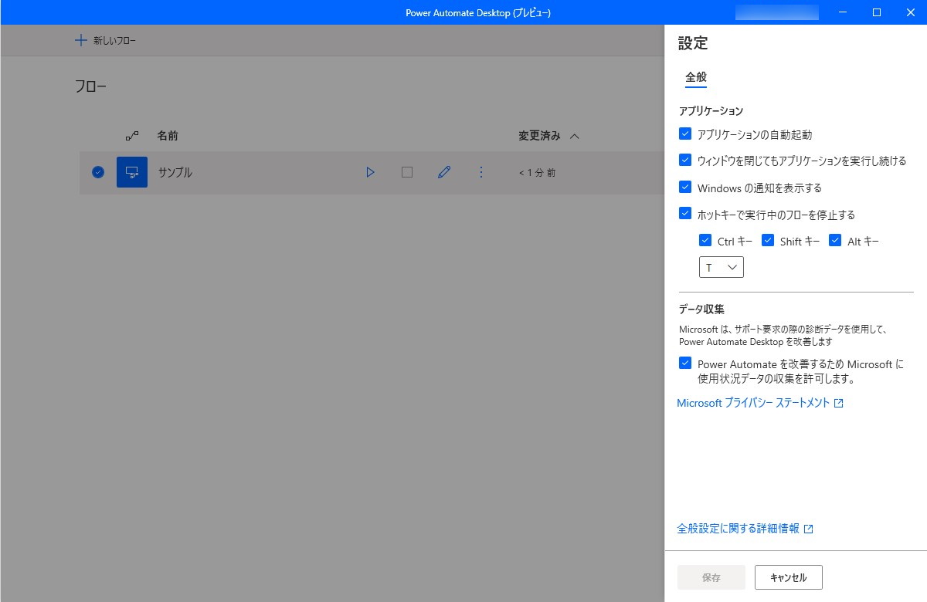
Task: Click the plus icon next to 新しいフロー
Action: [81, 39]
